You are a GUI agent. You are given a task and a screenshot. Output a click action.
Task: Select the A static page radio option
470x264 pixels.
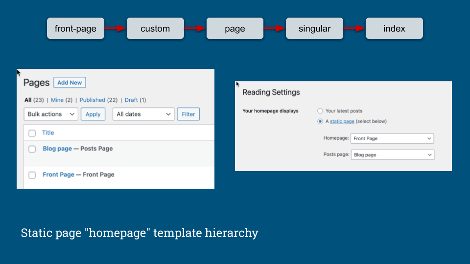click(x=320, y=121)
